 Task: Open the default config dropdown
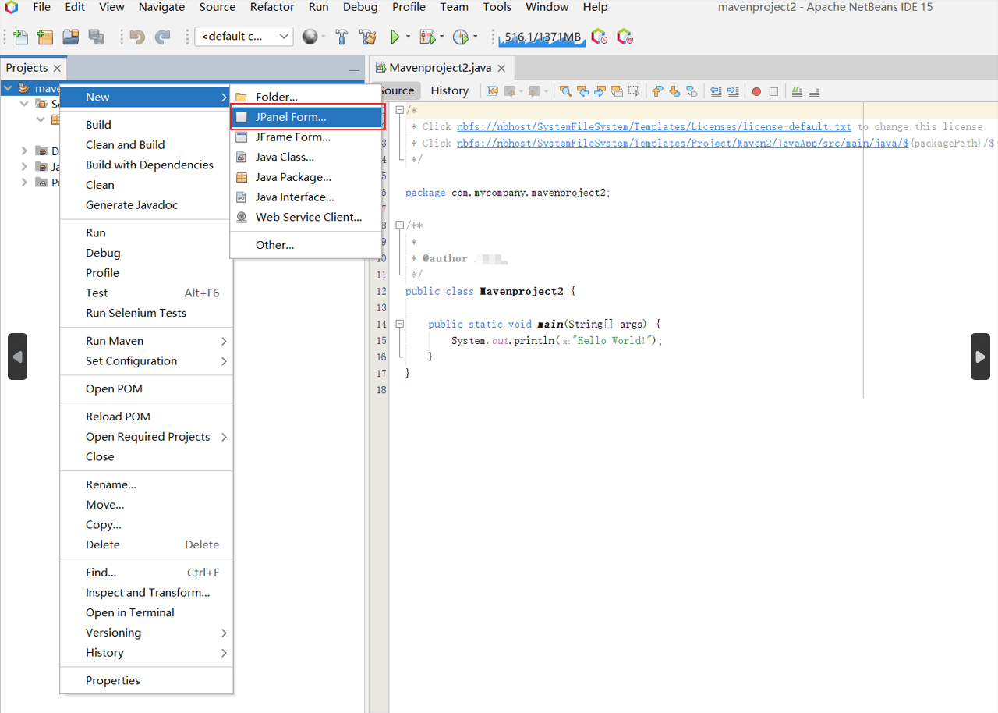point(243,37)
